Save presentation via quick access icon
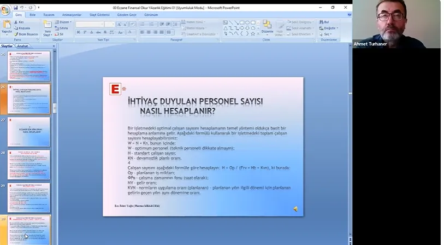This screenshot has height=245, width=444. [16, 8]
